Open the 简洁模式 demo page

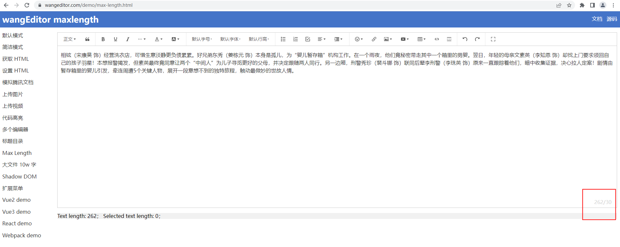(13, 47)
